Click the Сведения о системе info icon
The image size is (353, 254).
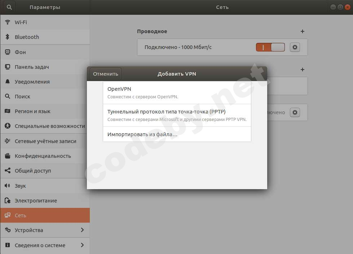[x=8, y=245]
